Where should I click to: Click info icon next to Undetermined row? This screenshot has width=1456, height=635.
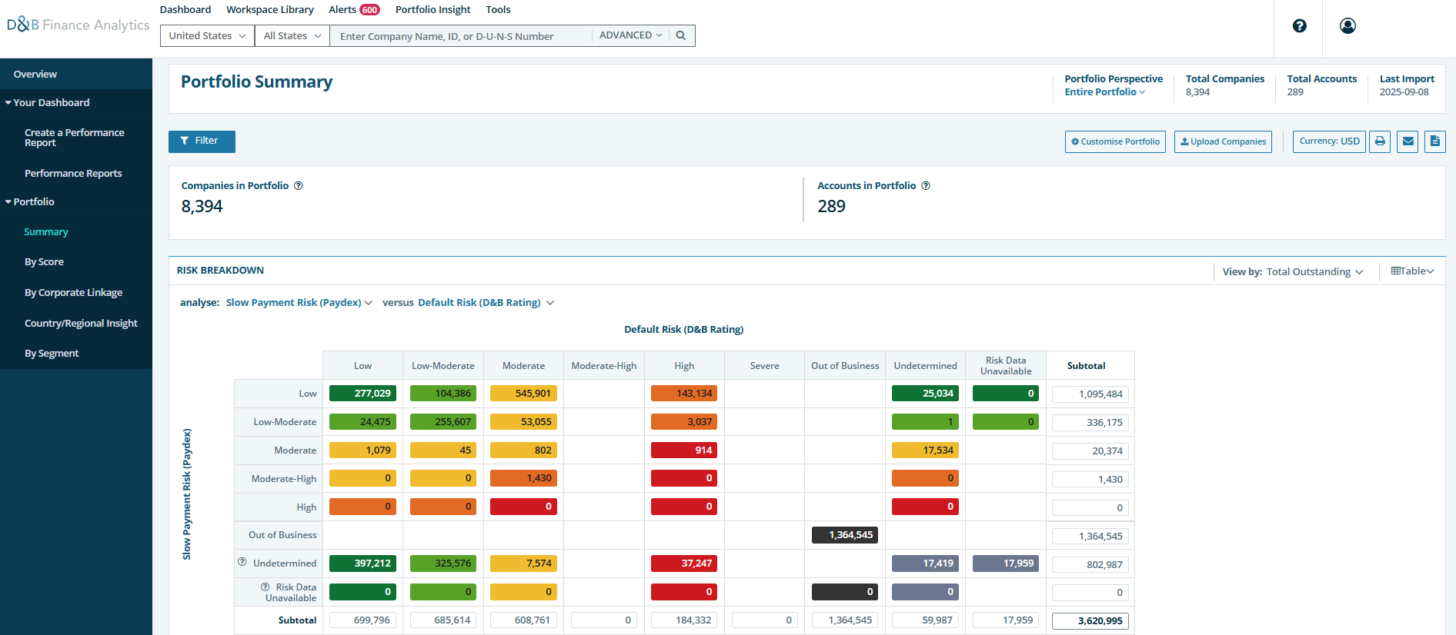pyautogui.click(x=242, y=562)
